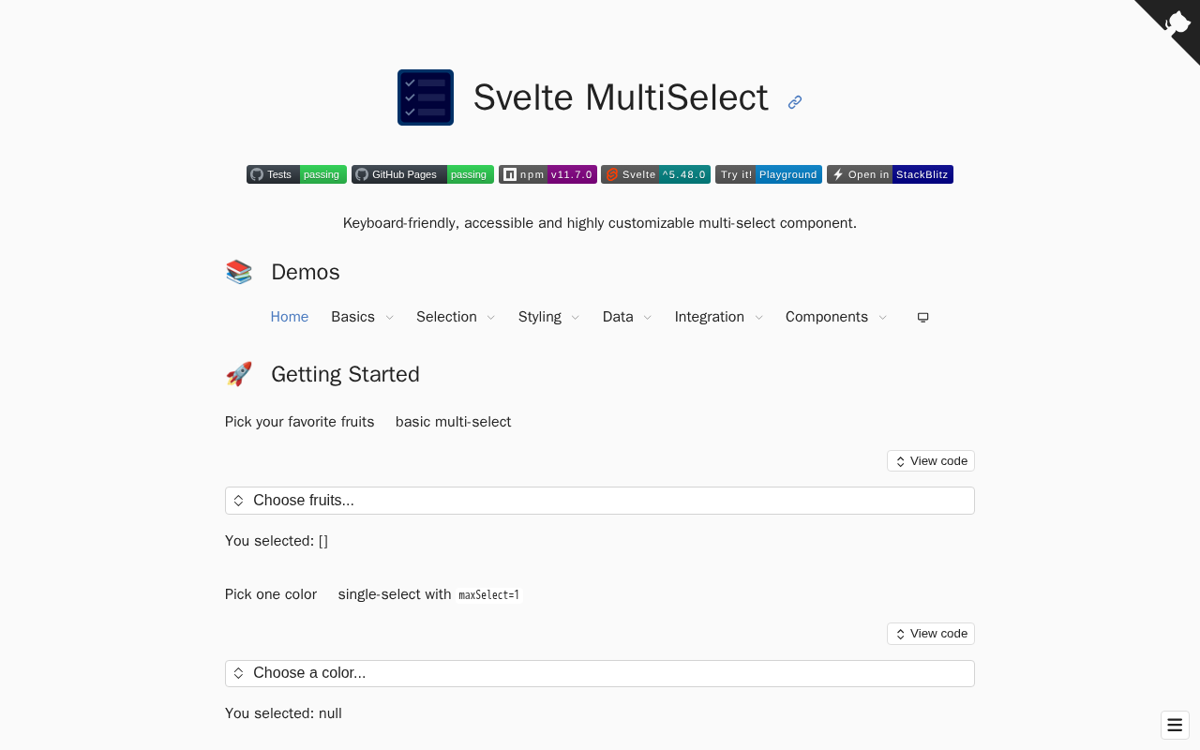
Task: Open the Choose fruits multi-select
Action: [600, 501]
